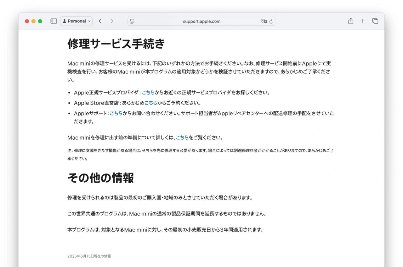
Task: Click the forward navigation arrow
Action: 111,21
